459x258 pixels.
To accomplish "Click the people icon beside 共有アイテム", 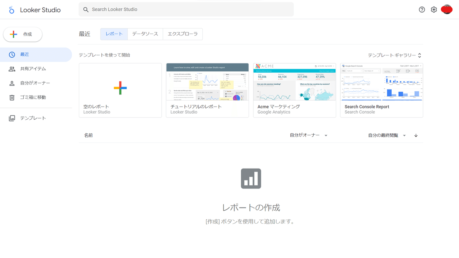I will pyautogui.click(x=12, y=69).
